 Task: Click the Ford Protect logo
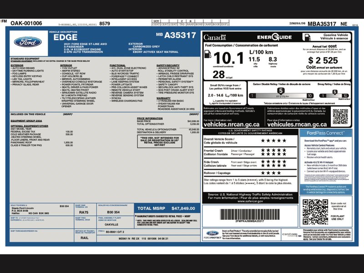click(212, 234)
